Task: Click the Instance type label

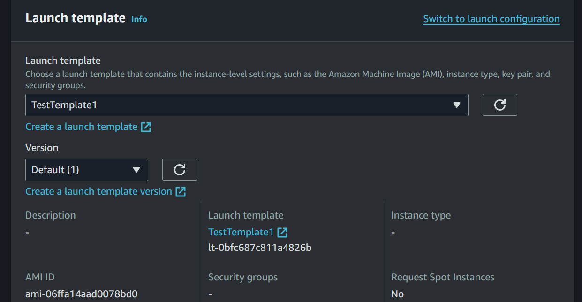Action: tap(421, 216)
